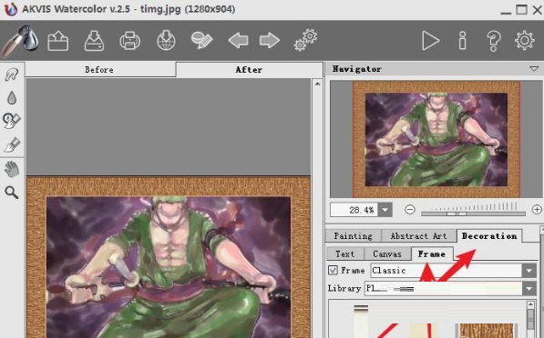Maximize the AKVIS Watercolor window
This screenshot has width=544, height=338.
pyautogui.click(x=521, y=9)
